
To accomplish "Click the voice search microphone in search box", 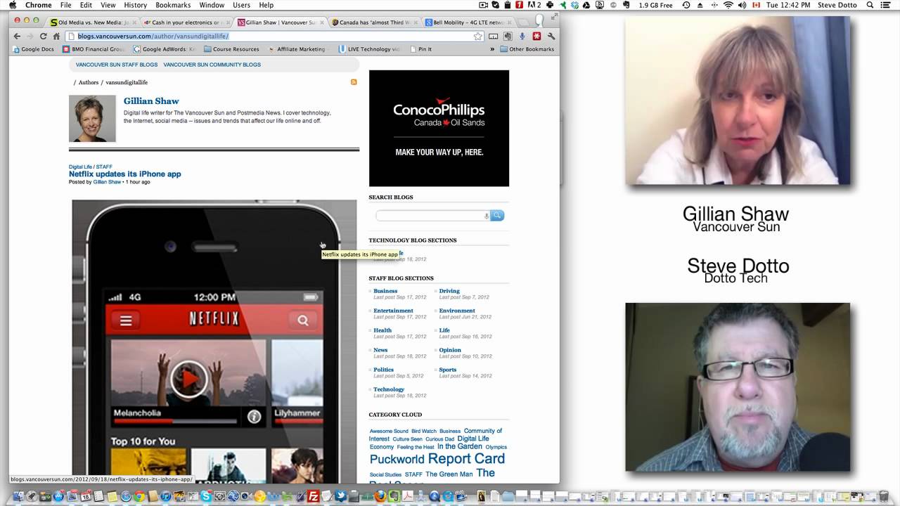I will [486, 216].
